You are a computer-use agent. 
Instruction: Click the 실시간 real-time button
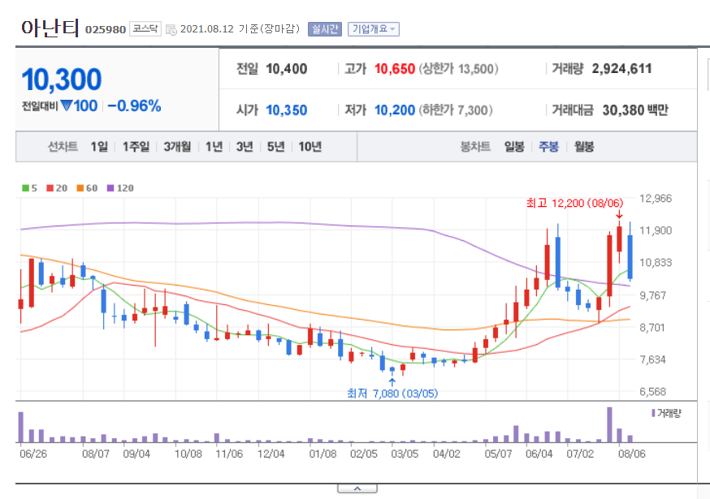325,29
